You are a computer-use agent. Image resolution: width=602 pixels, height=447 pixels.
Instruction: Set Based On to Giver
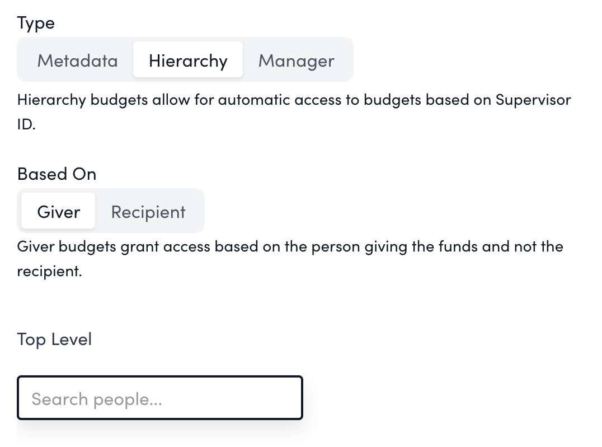tap(58, 212)
